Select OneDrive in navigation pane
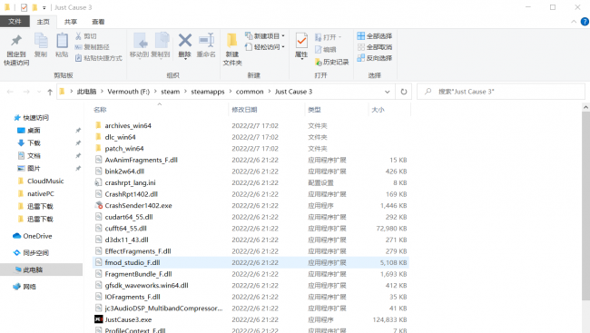Screen dimensions: 590x333 coord(37,236)
